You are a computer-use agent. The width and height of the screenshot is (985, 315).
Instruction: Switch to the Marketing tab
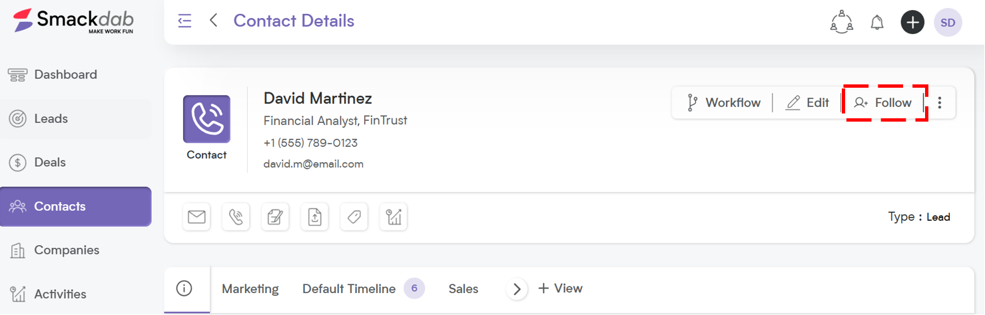250,288
